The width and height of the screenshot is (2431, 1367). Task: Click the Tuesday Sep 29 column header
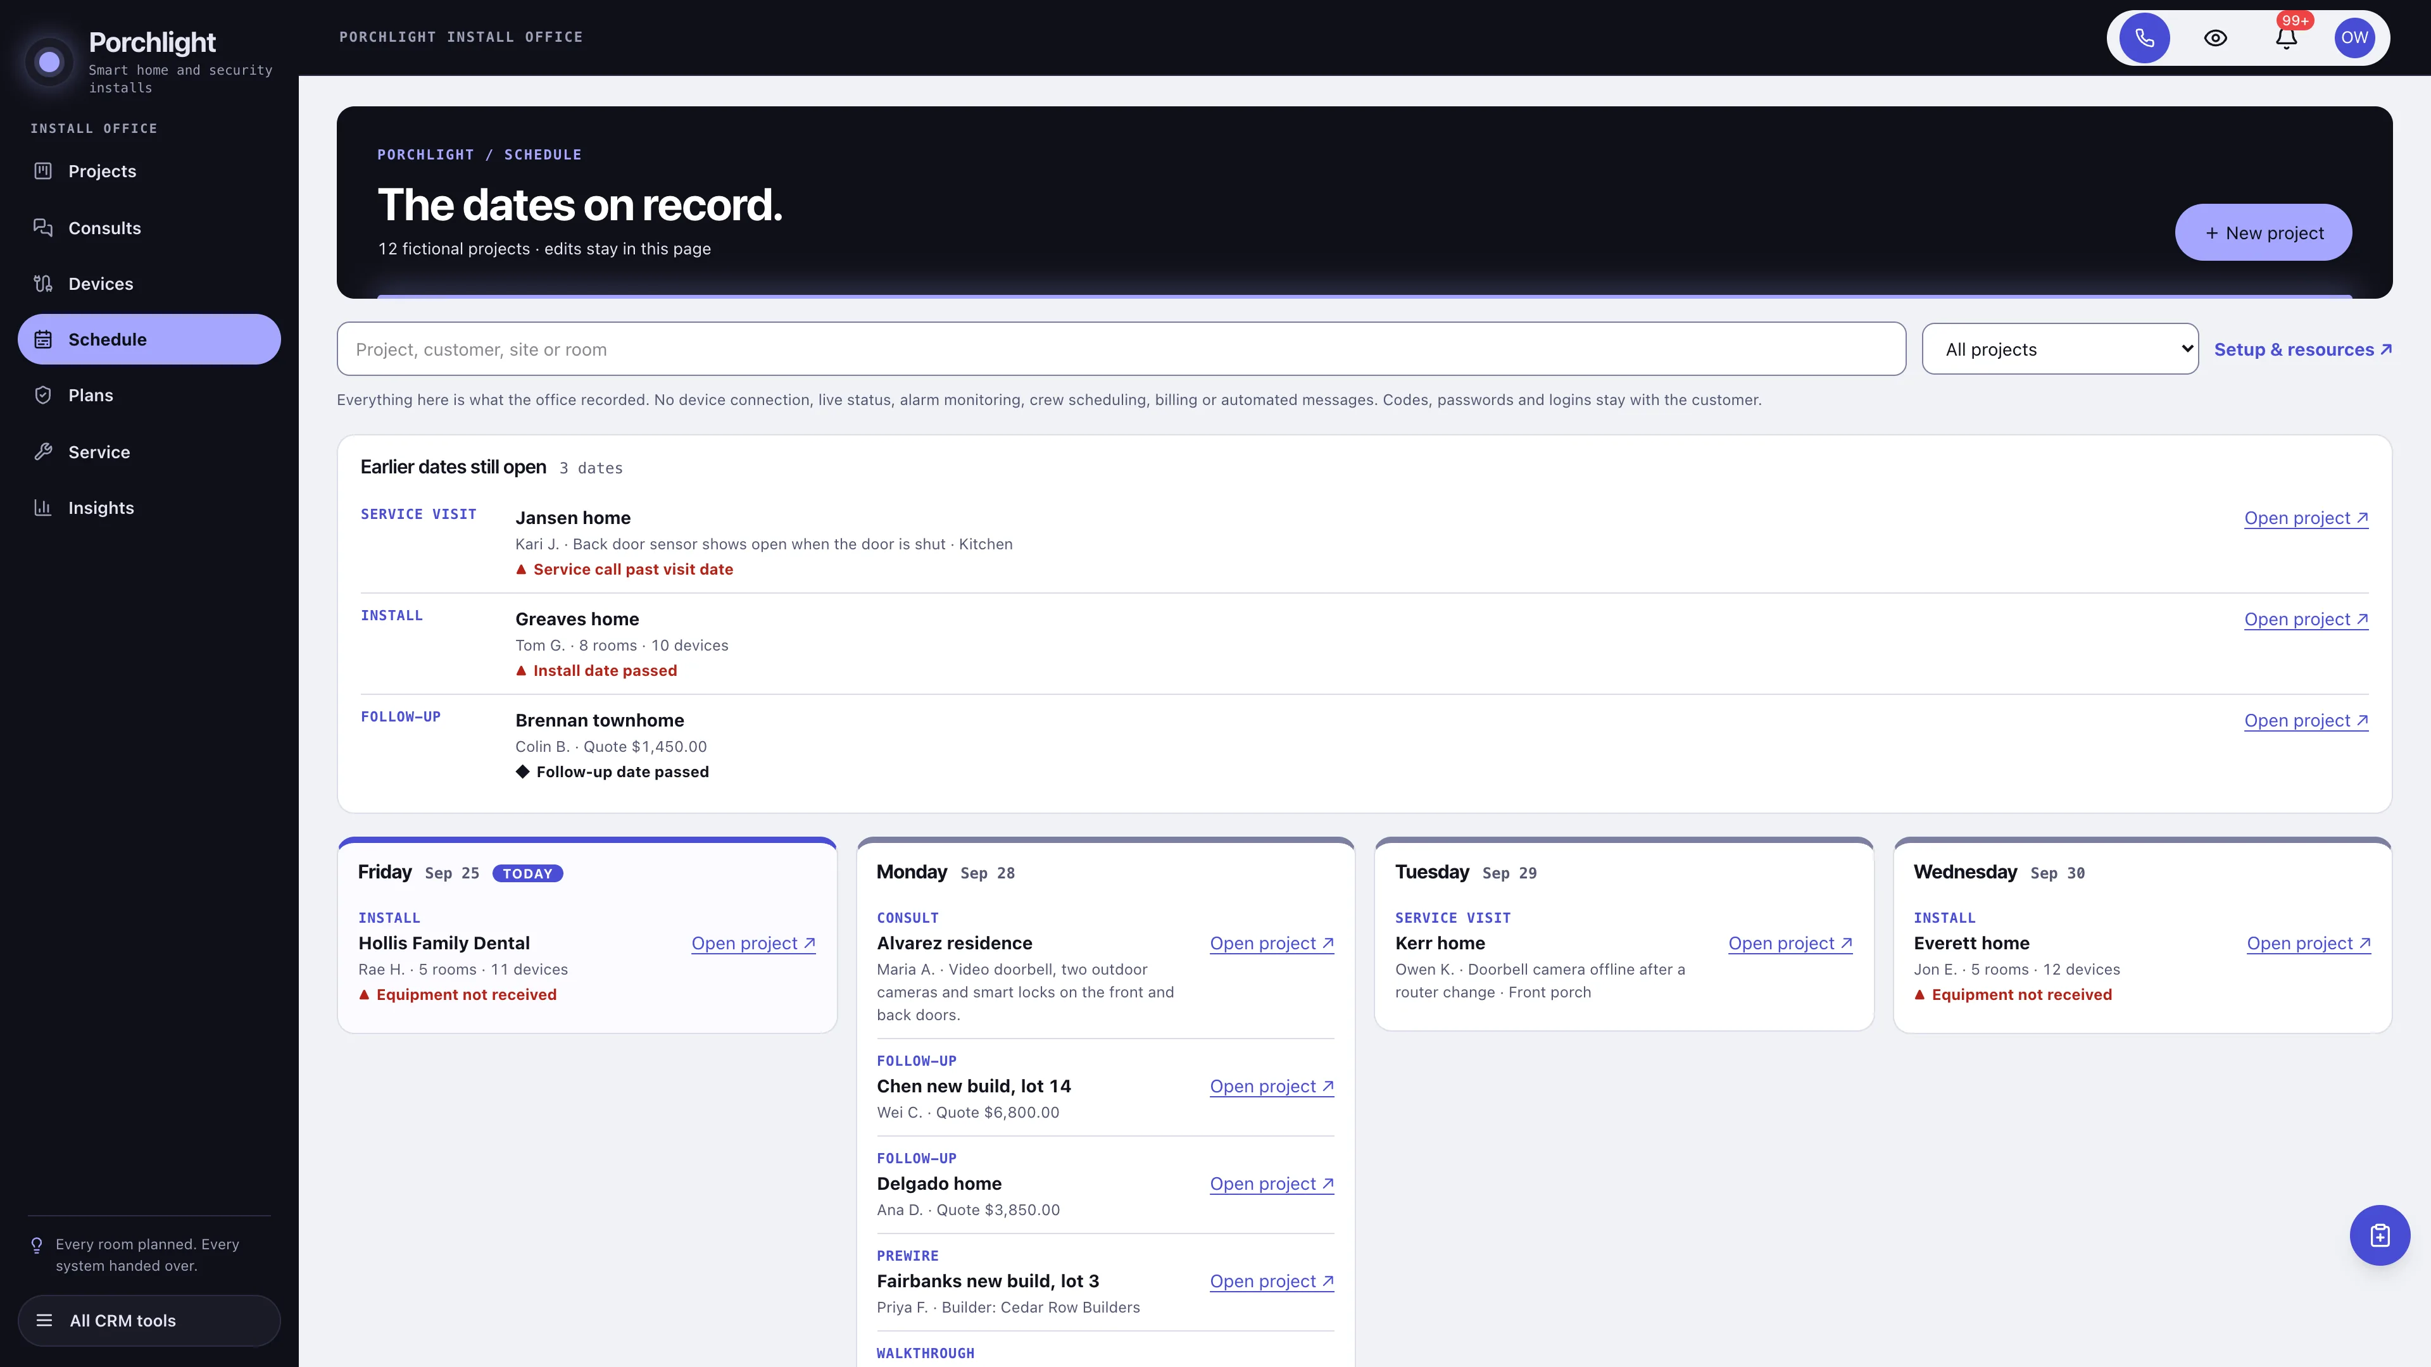pyautogui.click(x=1466, y=873)
